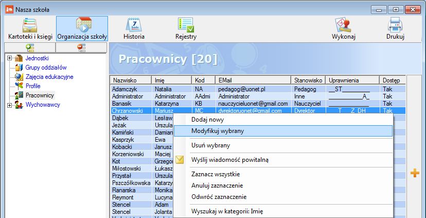Select the Kobacki row
The height and width of the screenshot is (218, 426).
click(x=142, y=147)
